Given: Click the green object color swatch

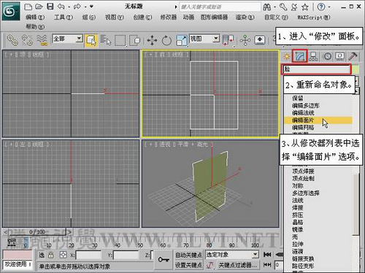Looking at the screenshot, I should pos(356,69).
